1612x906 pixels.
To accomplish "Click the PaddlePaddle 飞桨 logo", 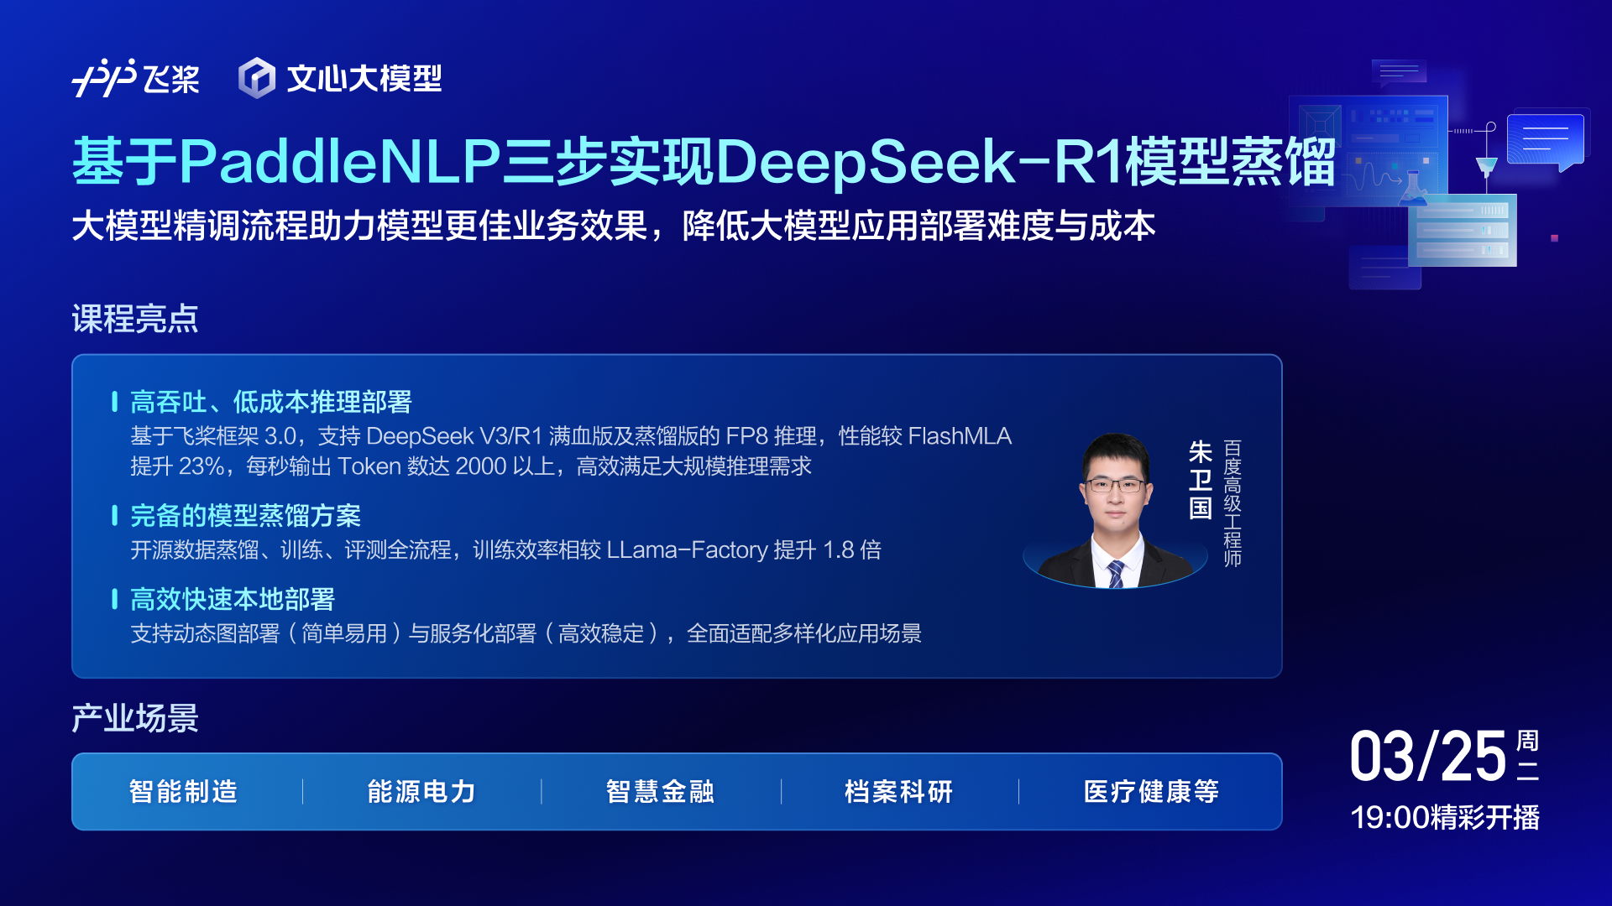I will pos(136,78).
